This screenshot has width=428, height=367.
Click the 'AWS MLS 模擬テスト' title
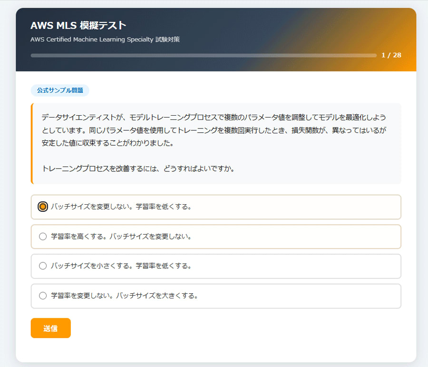(x=78, y=25)
